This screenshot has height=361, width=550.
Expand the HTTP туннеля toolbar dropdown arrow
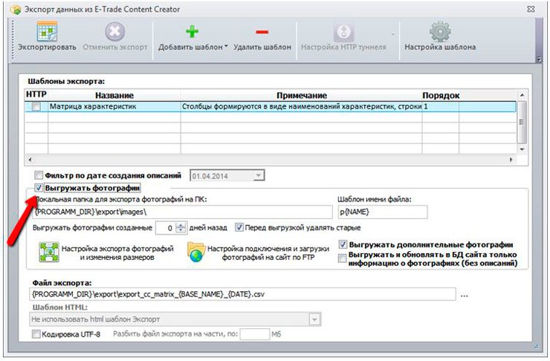point(393,34)
